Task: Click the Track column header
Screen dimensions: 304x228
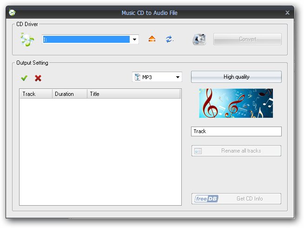Action: (x=36, y=94)
